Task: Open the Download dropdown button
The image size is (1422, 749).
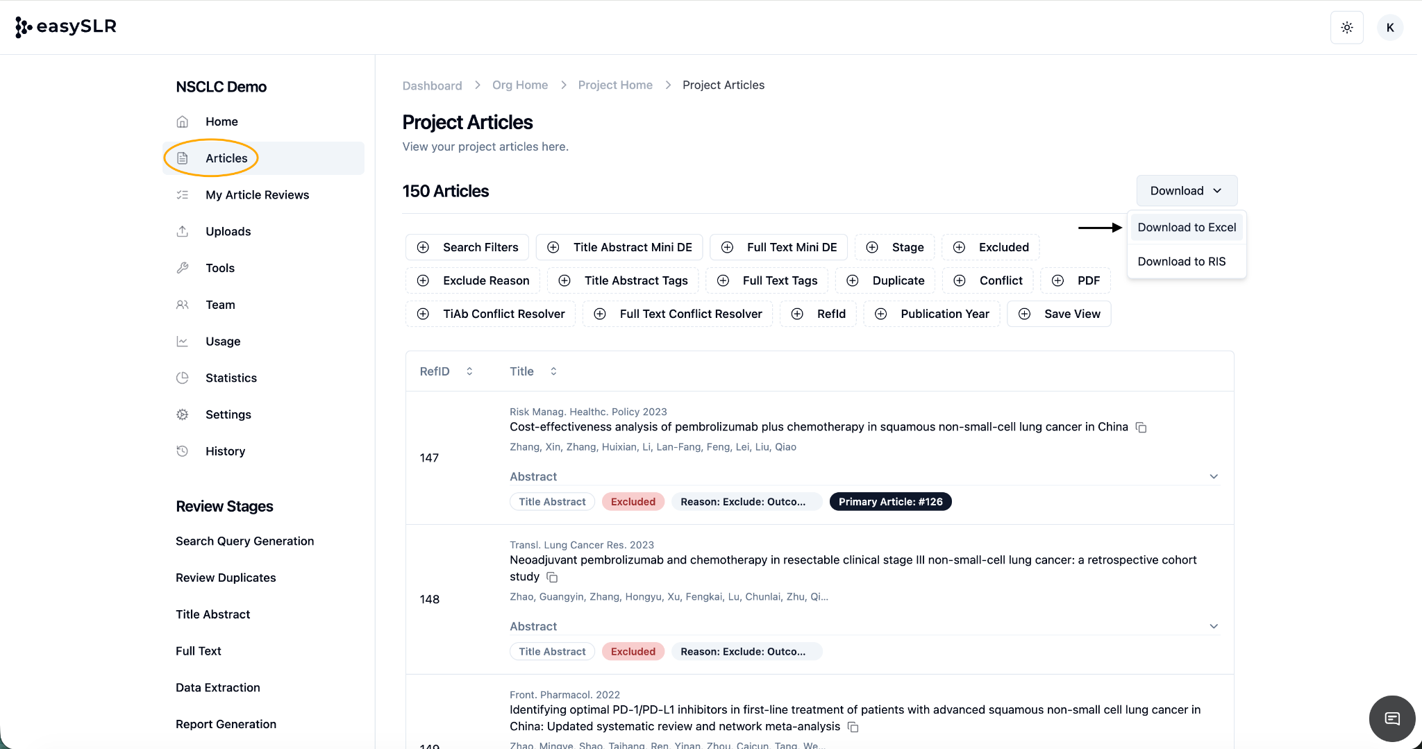Action: (1186, 191)
